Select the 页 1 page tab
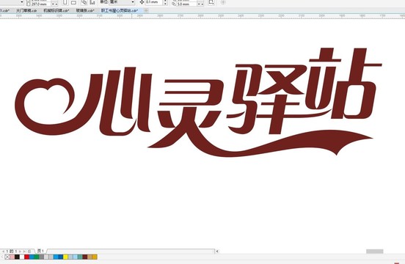The width and height of the screenshot is (405, 264). click(x=40, y=251)
